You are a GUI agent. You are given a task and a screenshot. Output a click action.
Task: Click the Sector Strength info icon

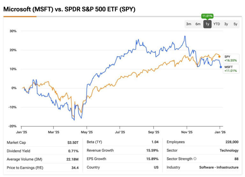pos(195,159)
